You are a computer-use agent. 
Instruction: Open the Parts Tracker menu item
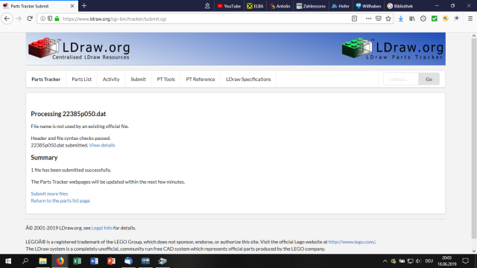coord(46,79)
